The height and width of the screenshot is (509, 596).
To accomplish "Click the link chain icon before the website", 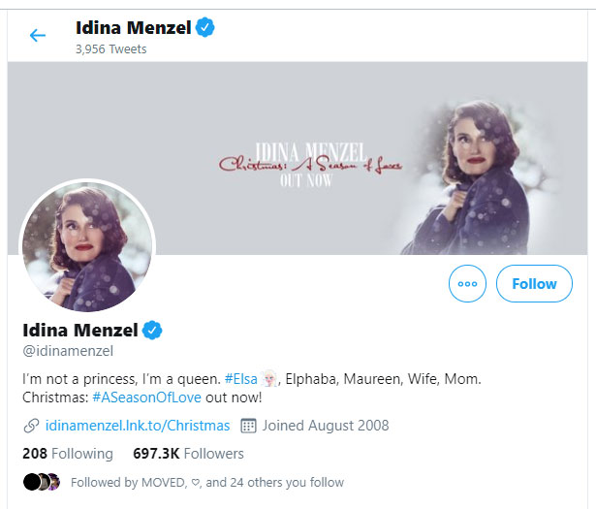I will [x=31, y=426].
